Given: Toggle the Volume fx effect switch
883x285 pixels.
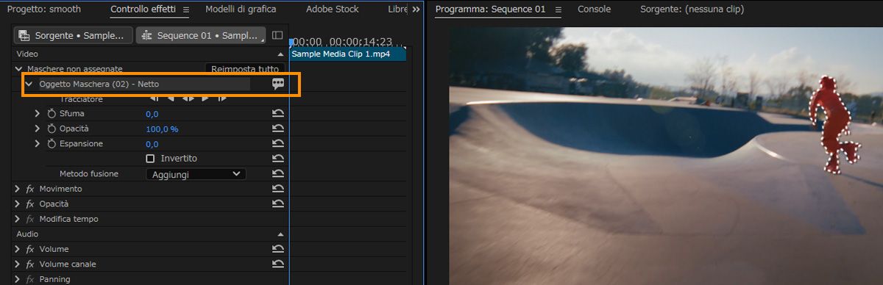Looking at the screenshot, I should [30, 249].
